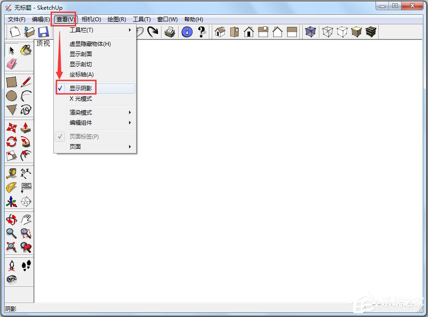
Task: Expand 渲染模式 submenu
Action: [95, 112]
